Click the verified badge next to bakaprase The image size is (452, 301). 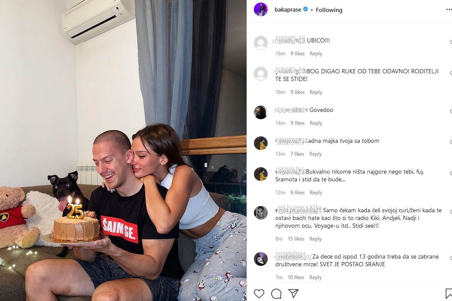[x=305, y=9]
